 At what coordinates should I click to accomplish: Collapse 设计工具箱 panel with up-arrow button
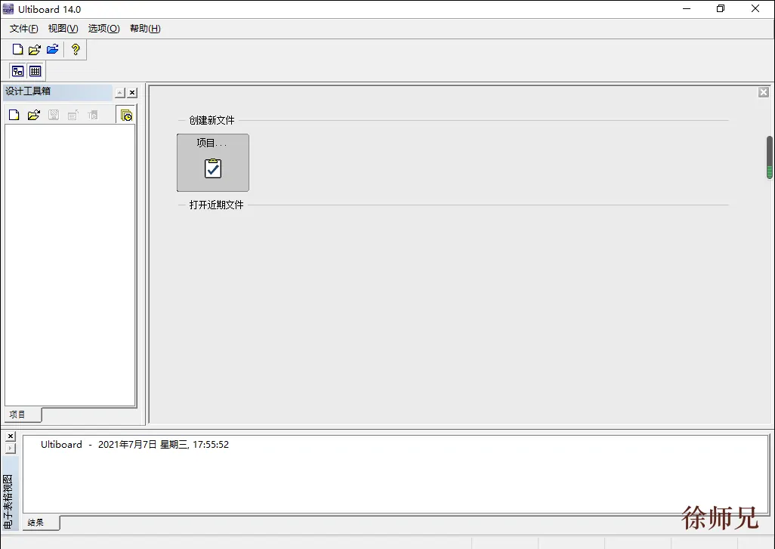point(120,92)
